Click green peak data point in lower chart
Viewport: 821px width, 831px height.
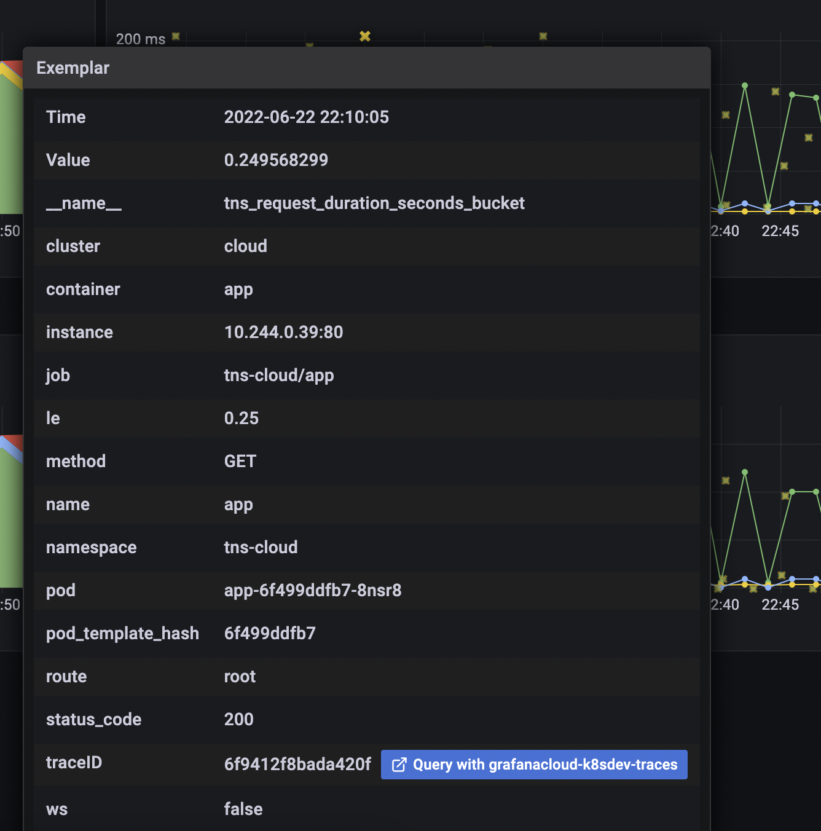745,473
